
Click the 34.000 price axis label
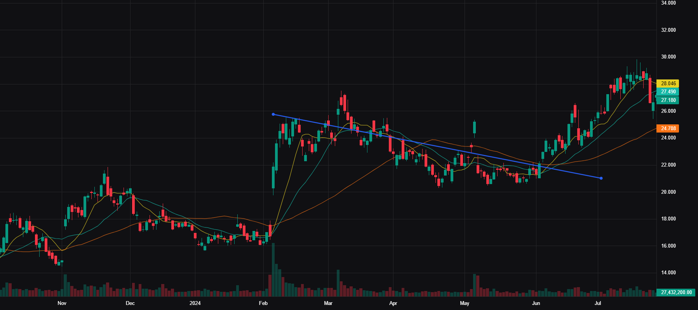[x=668, y=3]
